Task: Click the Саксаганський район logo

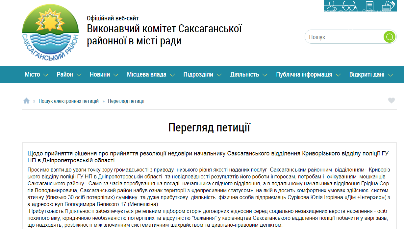Action: click(50, 33)
